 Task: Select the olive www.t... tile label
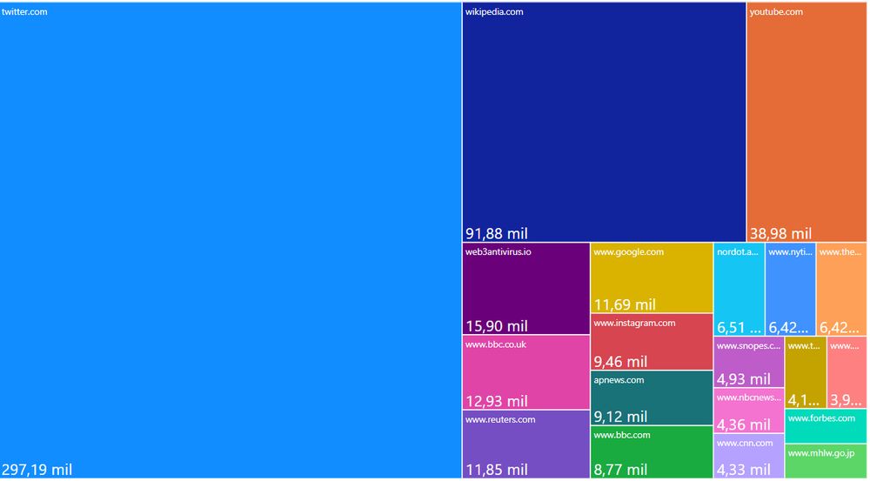tap(804, 346)
